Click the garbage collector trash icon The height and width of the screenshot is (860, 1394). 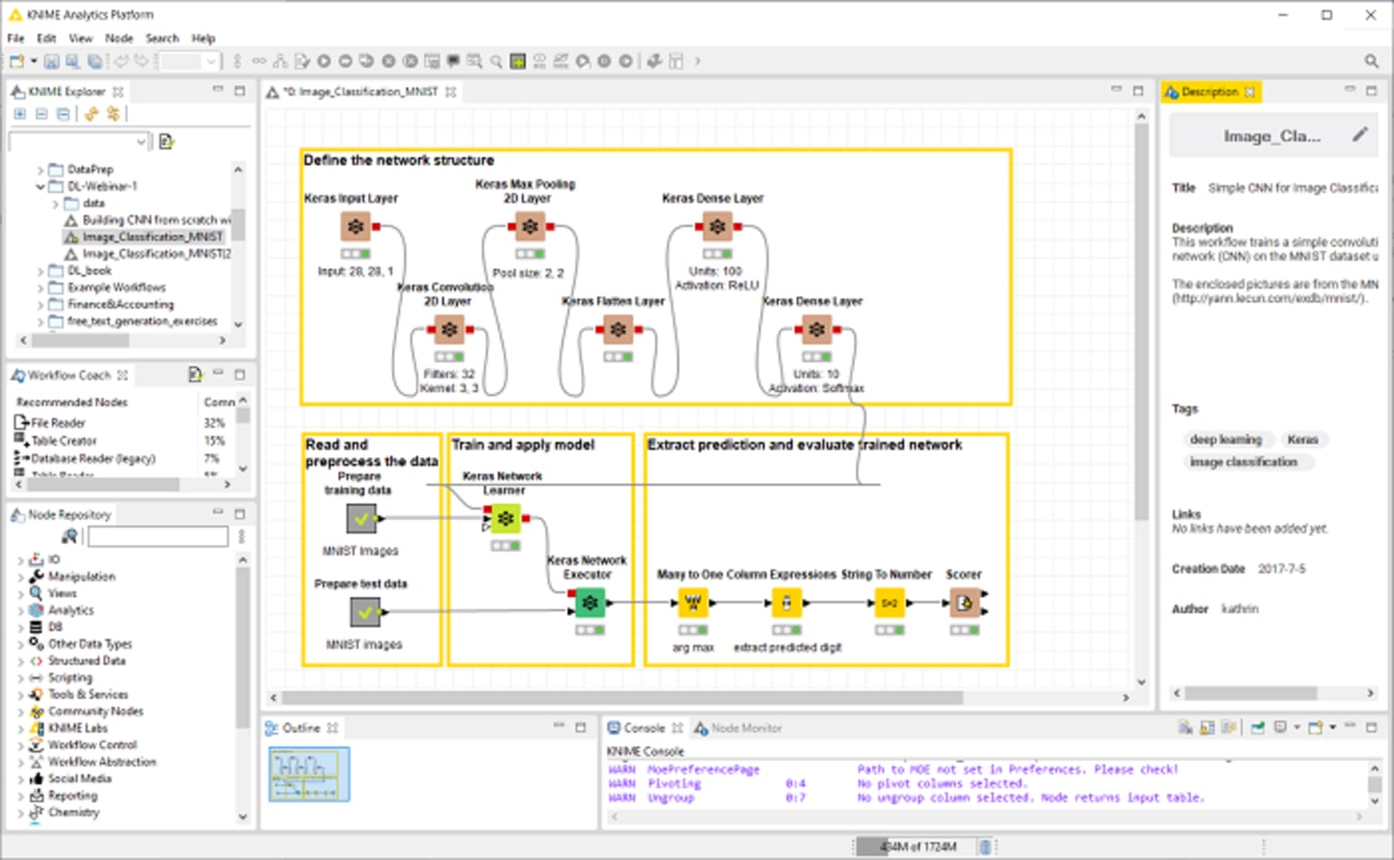(x=985, y=846)
